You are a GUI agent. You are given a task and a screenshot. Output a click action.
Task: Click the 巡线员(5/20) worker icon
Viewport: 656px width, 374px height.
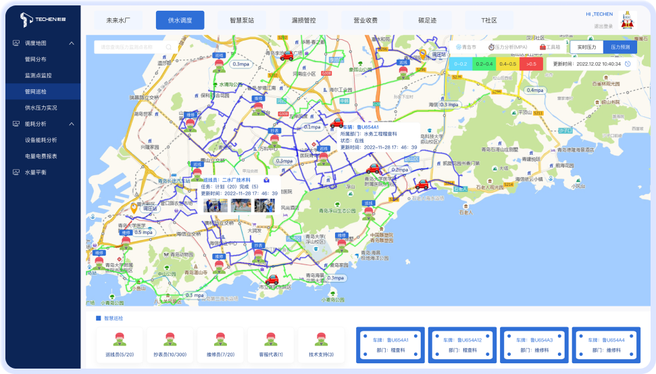119,340
